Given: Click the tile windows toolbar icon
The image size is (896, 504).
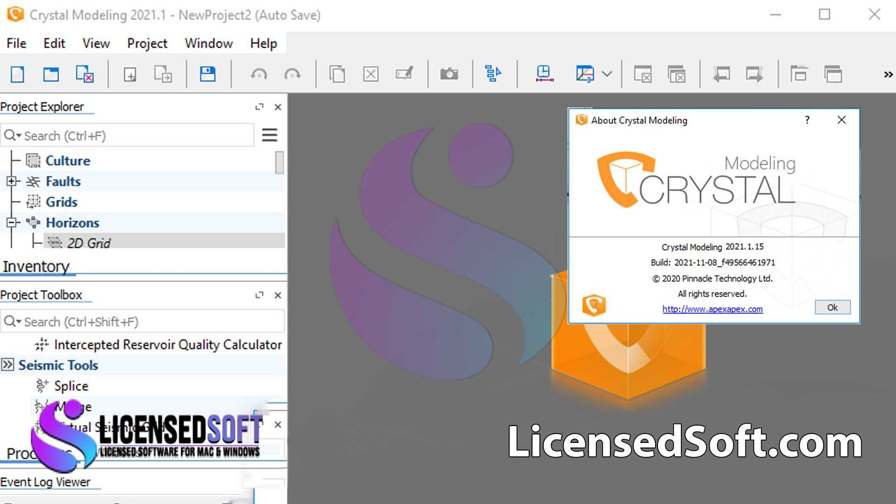Looking at the screenshot, I should 799,74.
